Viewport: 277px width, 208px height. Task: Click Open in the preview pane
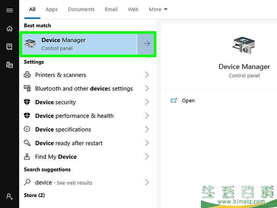pos(188,101)
